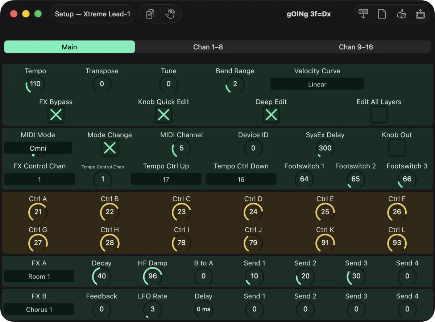Click the Ctrl H knob
This screenshot has width=435, height=322.
(x=110, y=242)
